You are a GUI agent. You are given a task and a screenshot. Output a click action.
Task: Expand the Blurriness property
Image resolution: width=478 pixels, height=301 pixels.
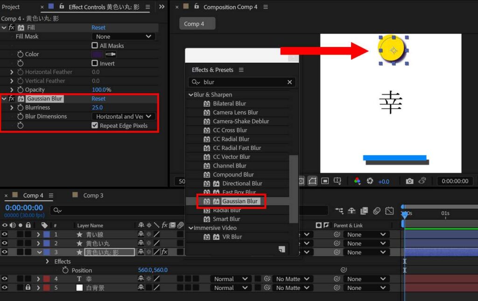tap(12, 108)
